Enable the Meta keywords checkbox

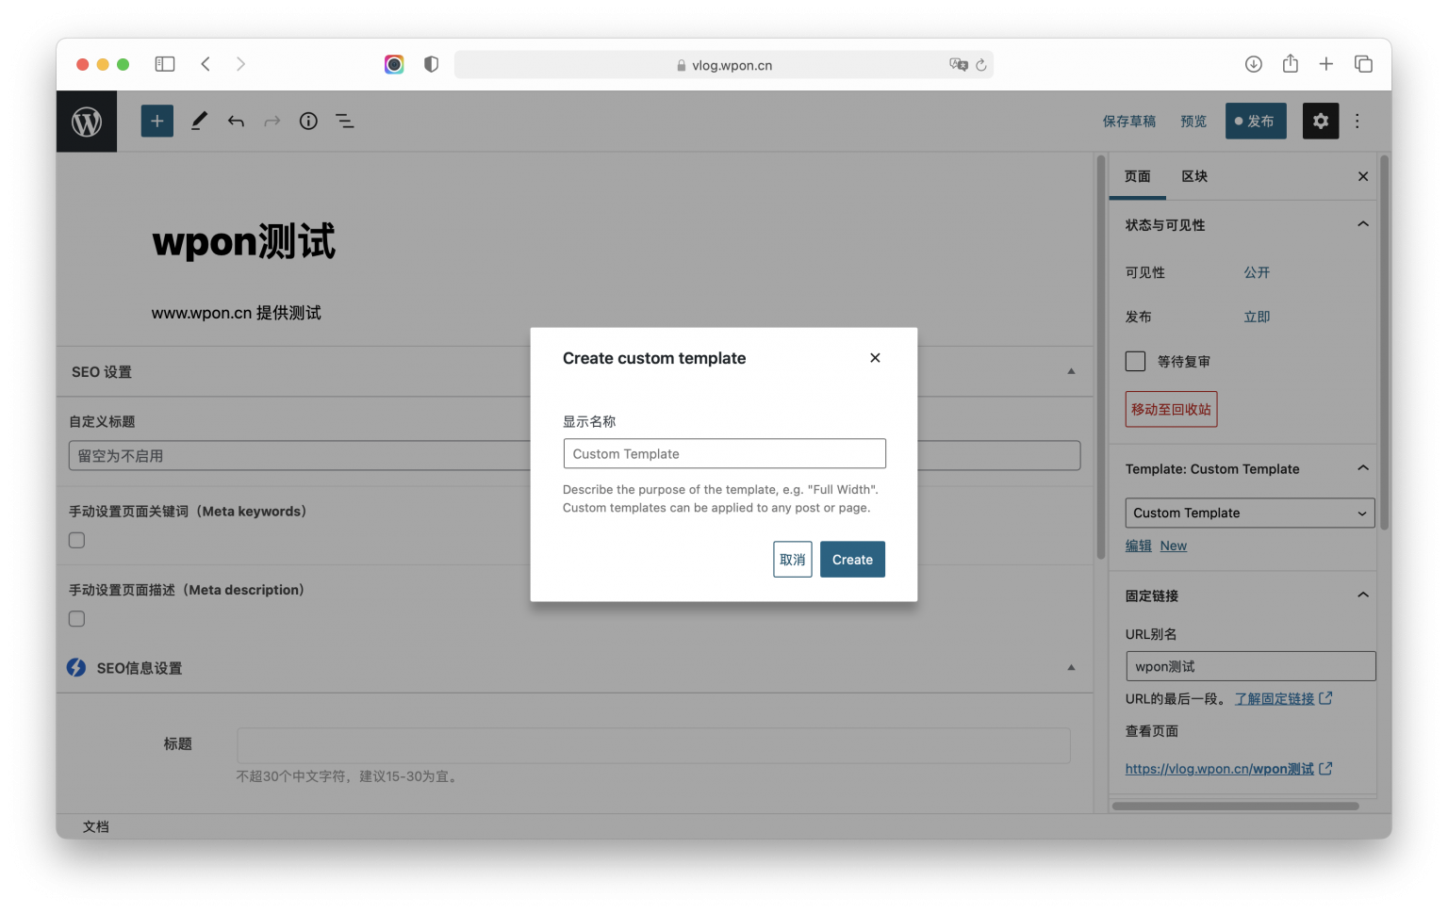[x=77, y=540]
